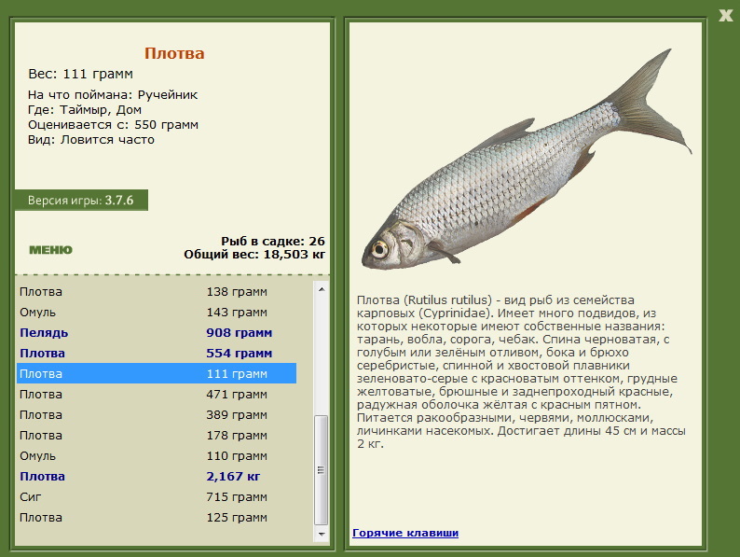Click the scroll down arrow in the fish list
740x557 pixels.
(x=322, y=535)
